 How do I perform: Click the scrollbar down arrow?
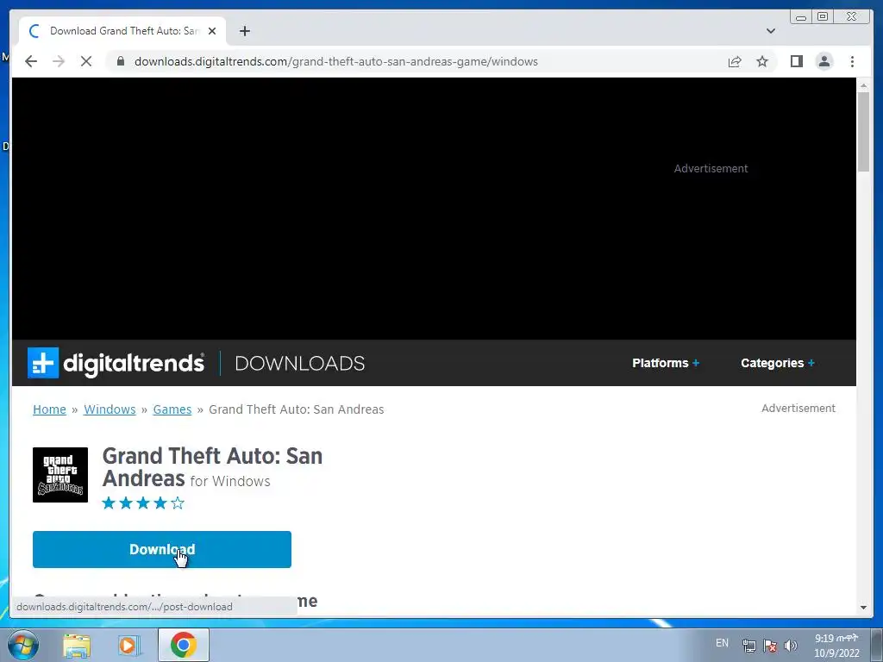click(x=863, y=608)
